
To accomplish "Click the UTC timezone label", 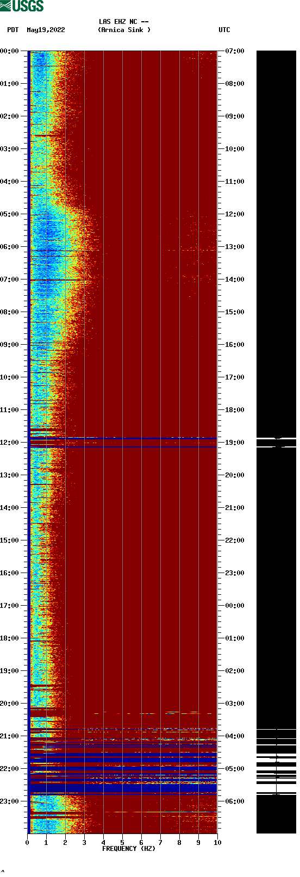I will tap(224, 30).
